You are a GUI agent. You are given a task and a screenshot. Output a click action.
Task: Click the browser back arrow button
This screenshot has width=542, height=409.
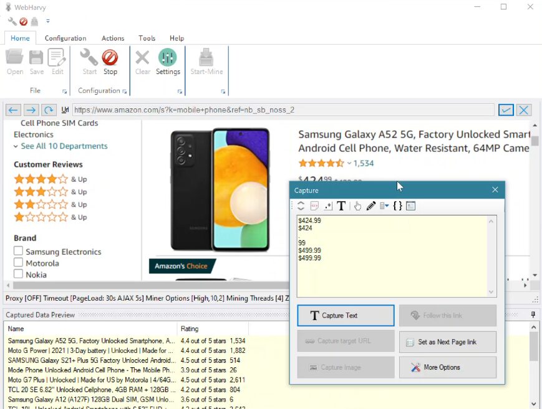coord(14,110)
